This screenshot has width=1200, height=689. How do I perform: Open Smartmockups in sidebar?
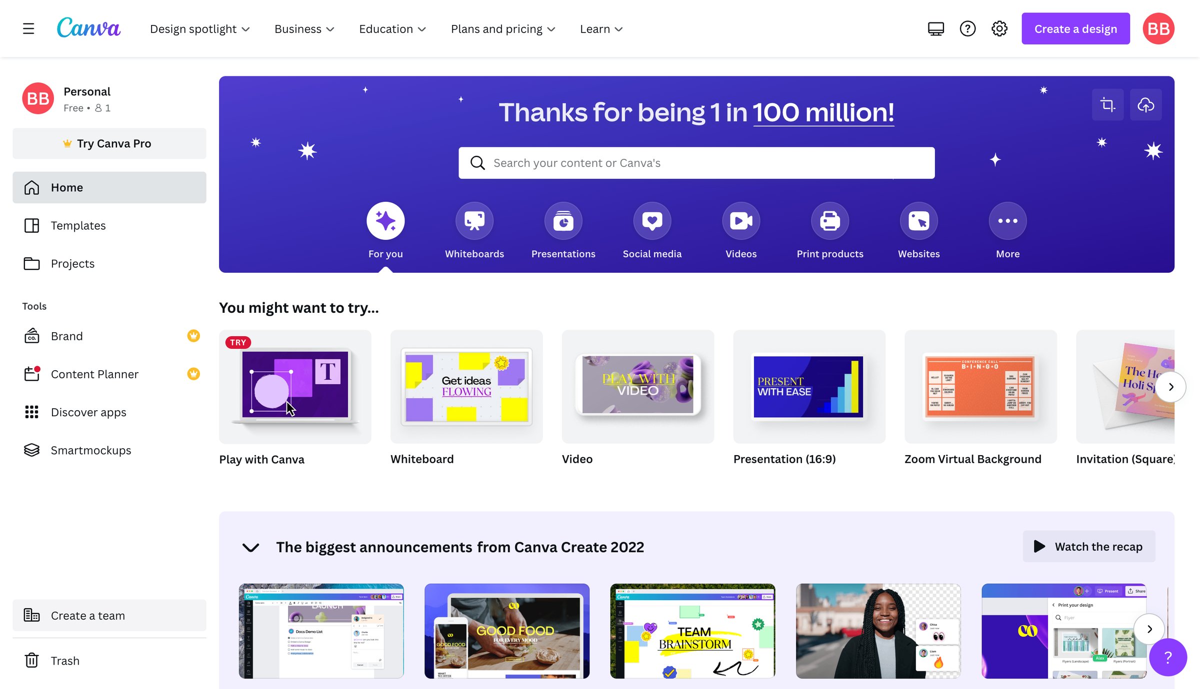[x=109, y=450]
